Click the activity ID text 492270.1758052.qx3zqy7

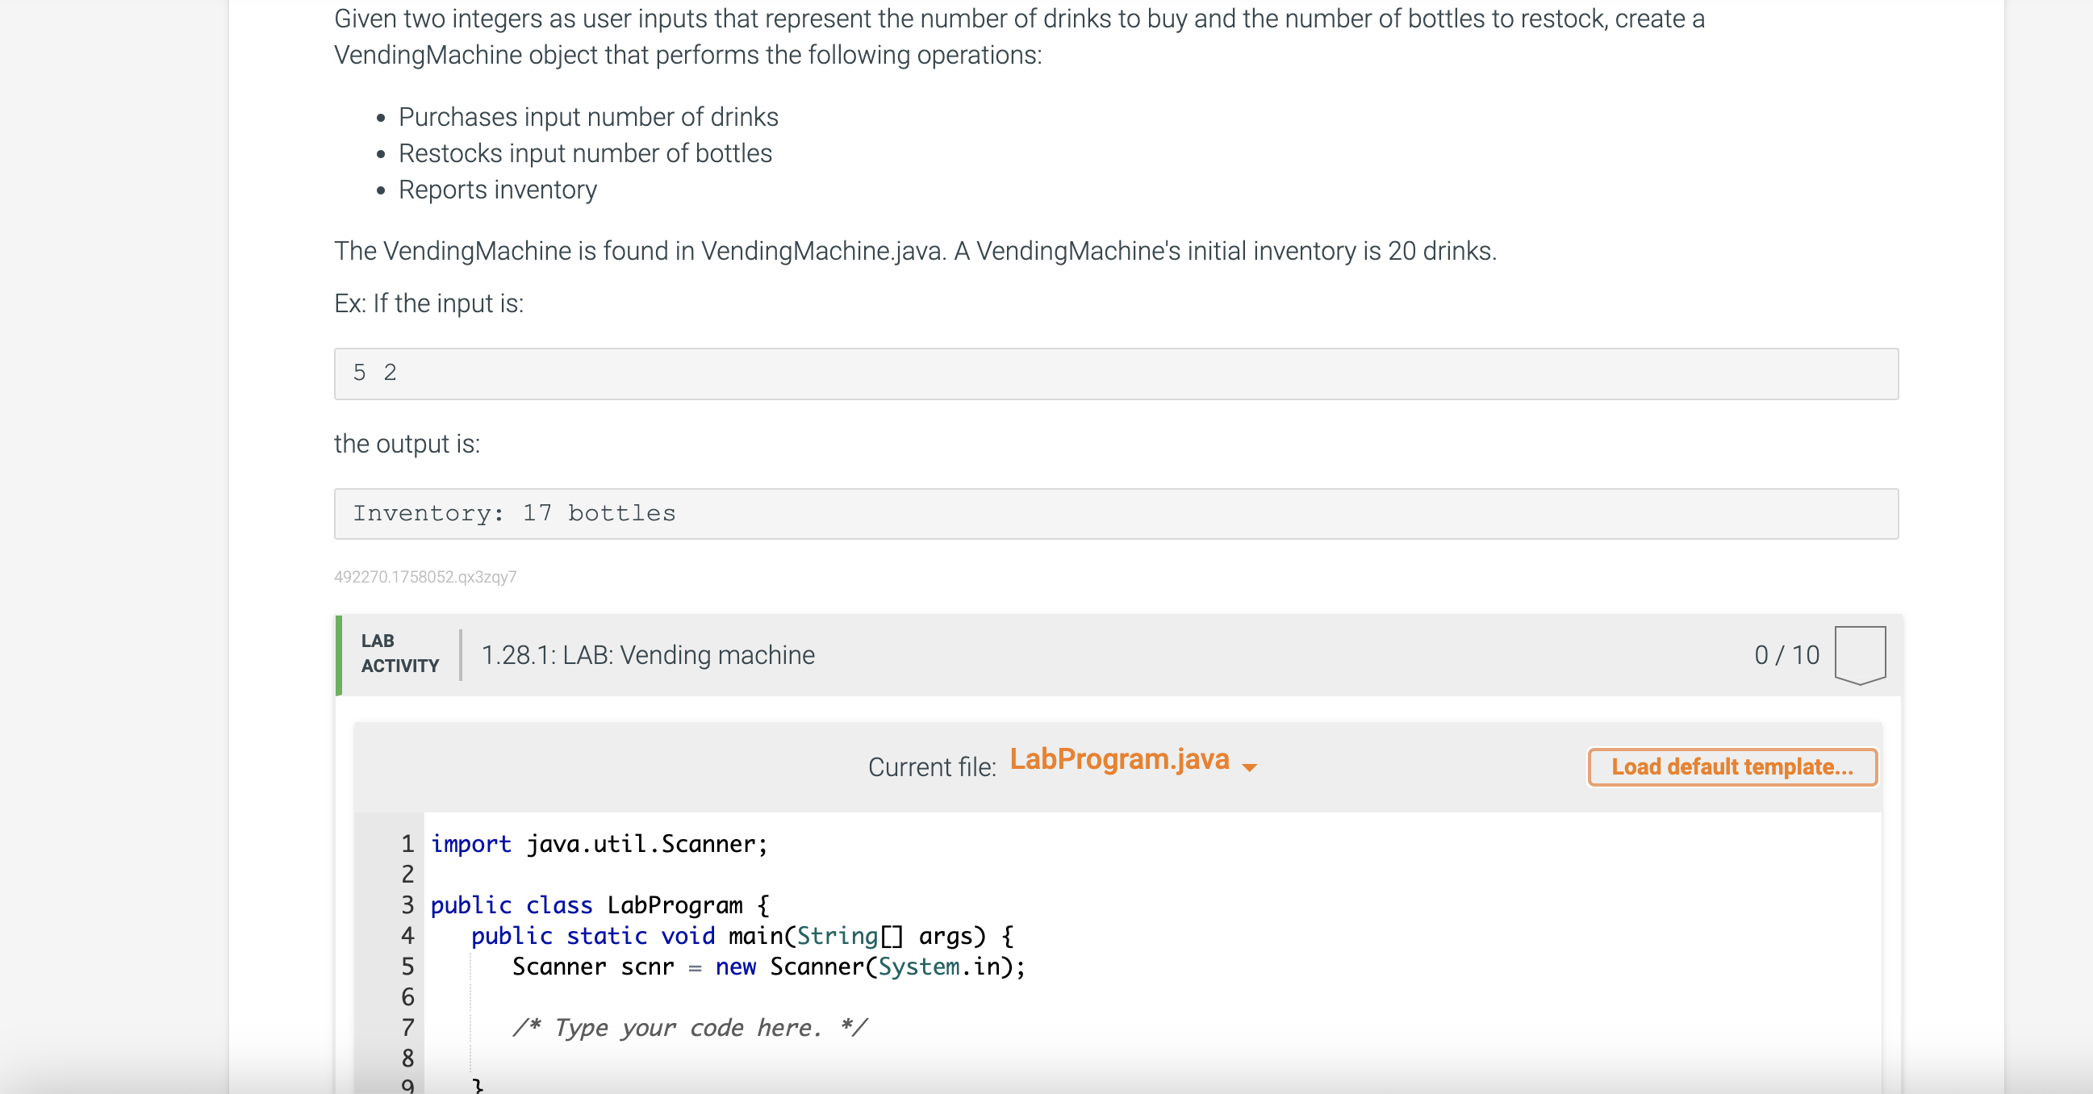click(425, 577)
